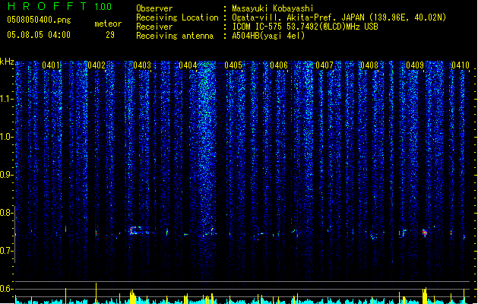478x304 pixels.
Task: Click the 0410 time marker
Action: click(461, 65)
